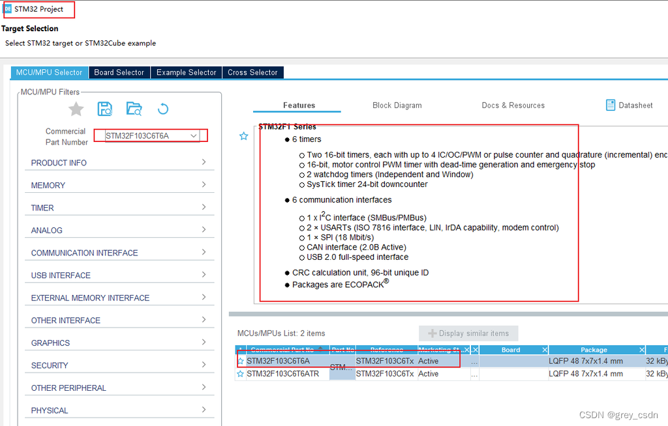Close the Marketing Status column
The image size is (668, 426).
[466, 350]
